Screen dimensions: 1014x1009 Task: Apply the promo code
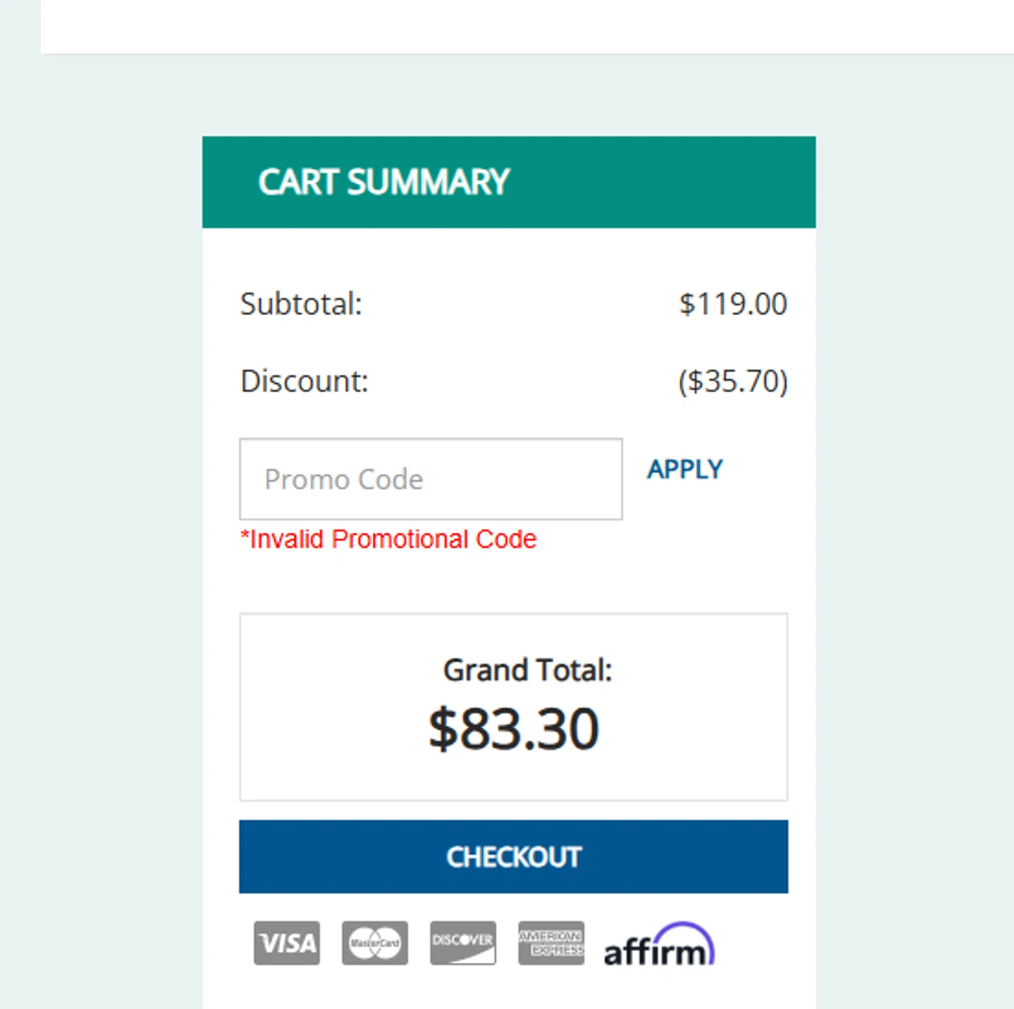click(685, 469)
